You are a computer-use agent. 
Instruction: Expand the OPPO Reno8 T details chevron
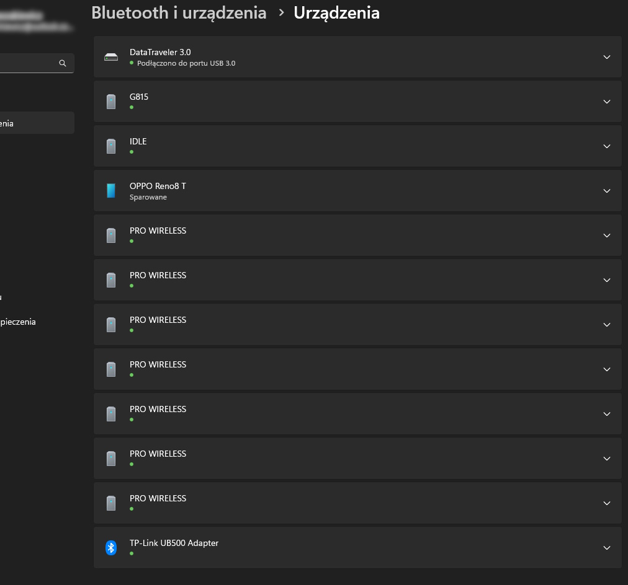(607, 191)
